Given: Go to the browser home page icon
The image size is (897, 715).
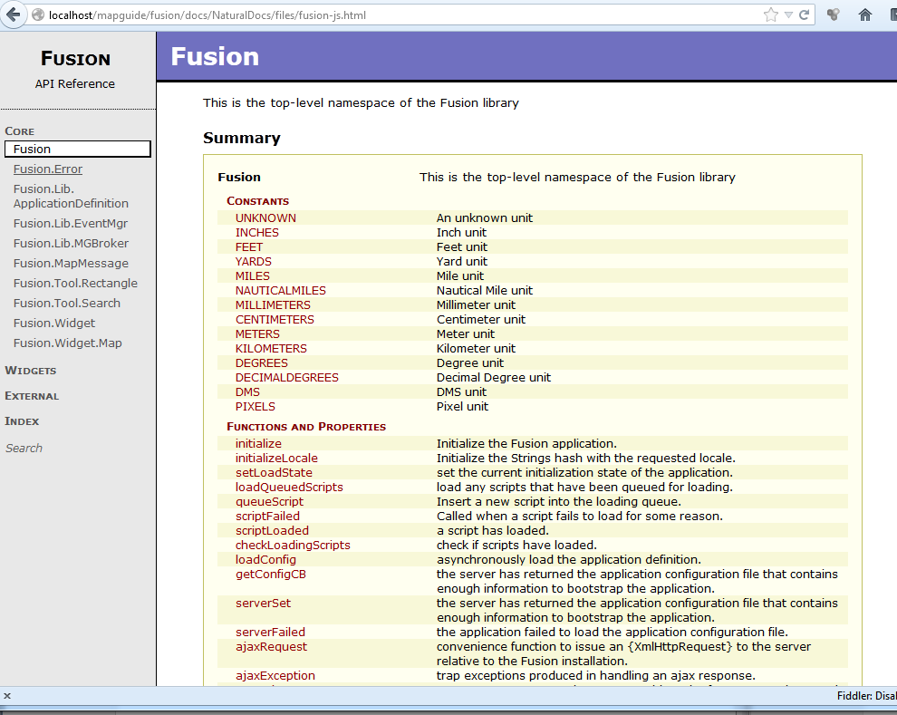Looking at the screenshot, I should 865,14.
